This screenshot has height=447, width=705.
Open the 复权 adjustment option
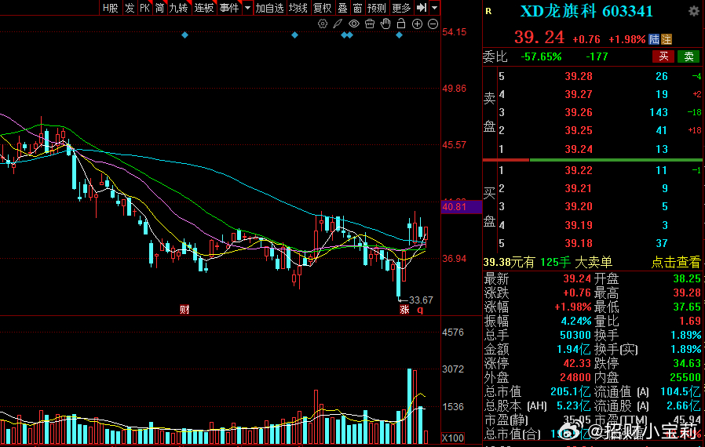322,8
